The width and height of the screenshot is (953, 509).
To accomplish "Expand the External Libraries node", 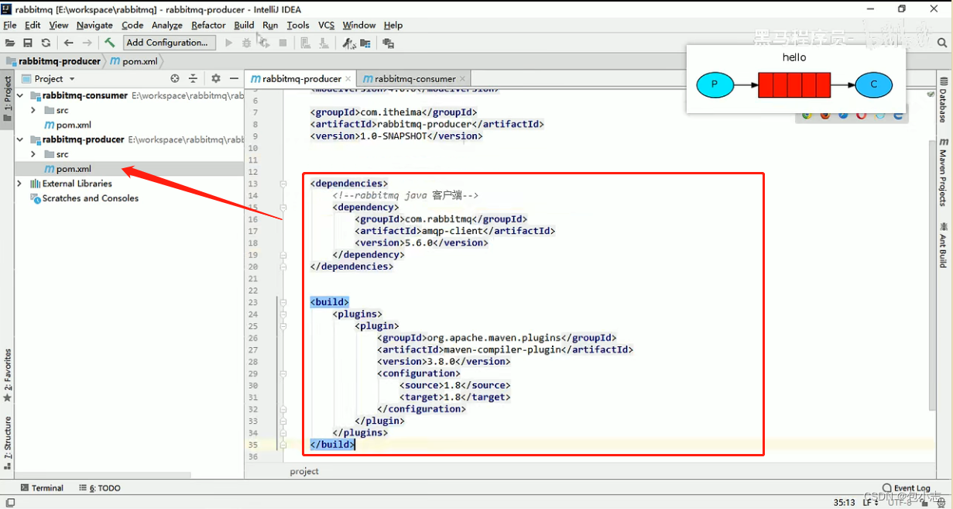I will (x=19, y=184).
